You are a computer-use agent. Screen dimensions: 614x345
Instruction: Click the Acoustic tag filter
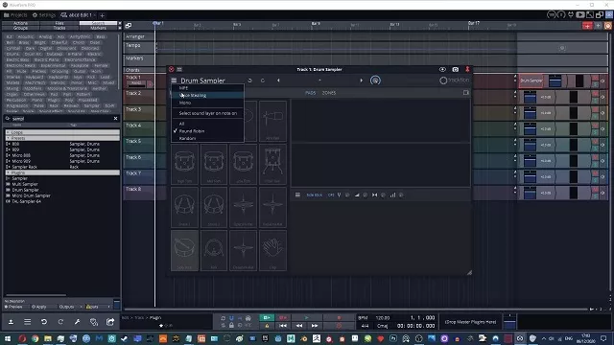[x=26, y=36]
